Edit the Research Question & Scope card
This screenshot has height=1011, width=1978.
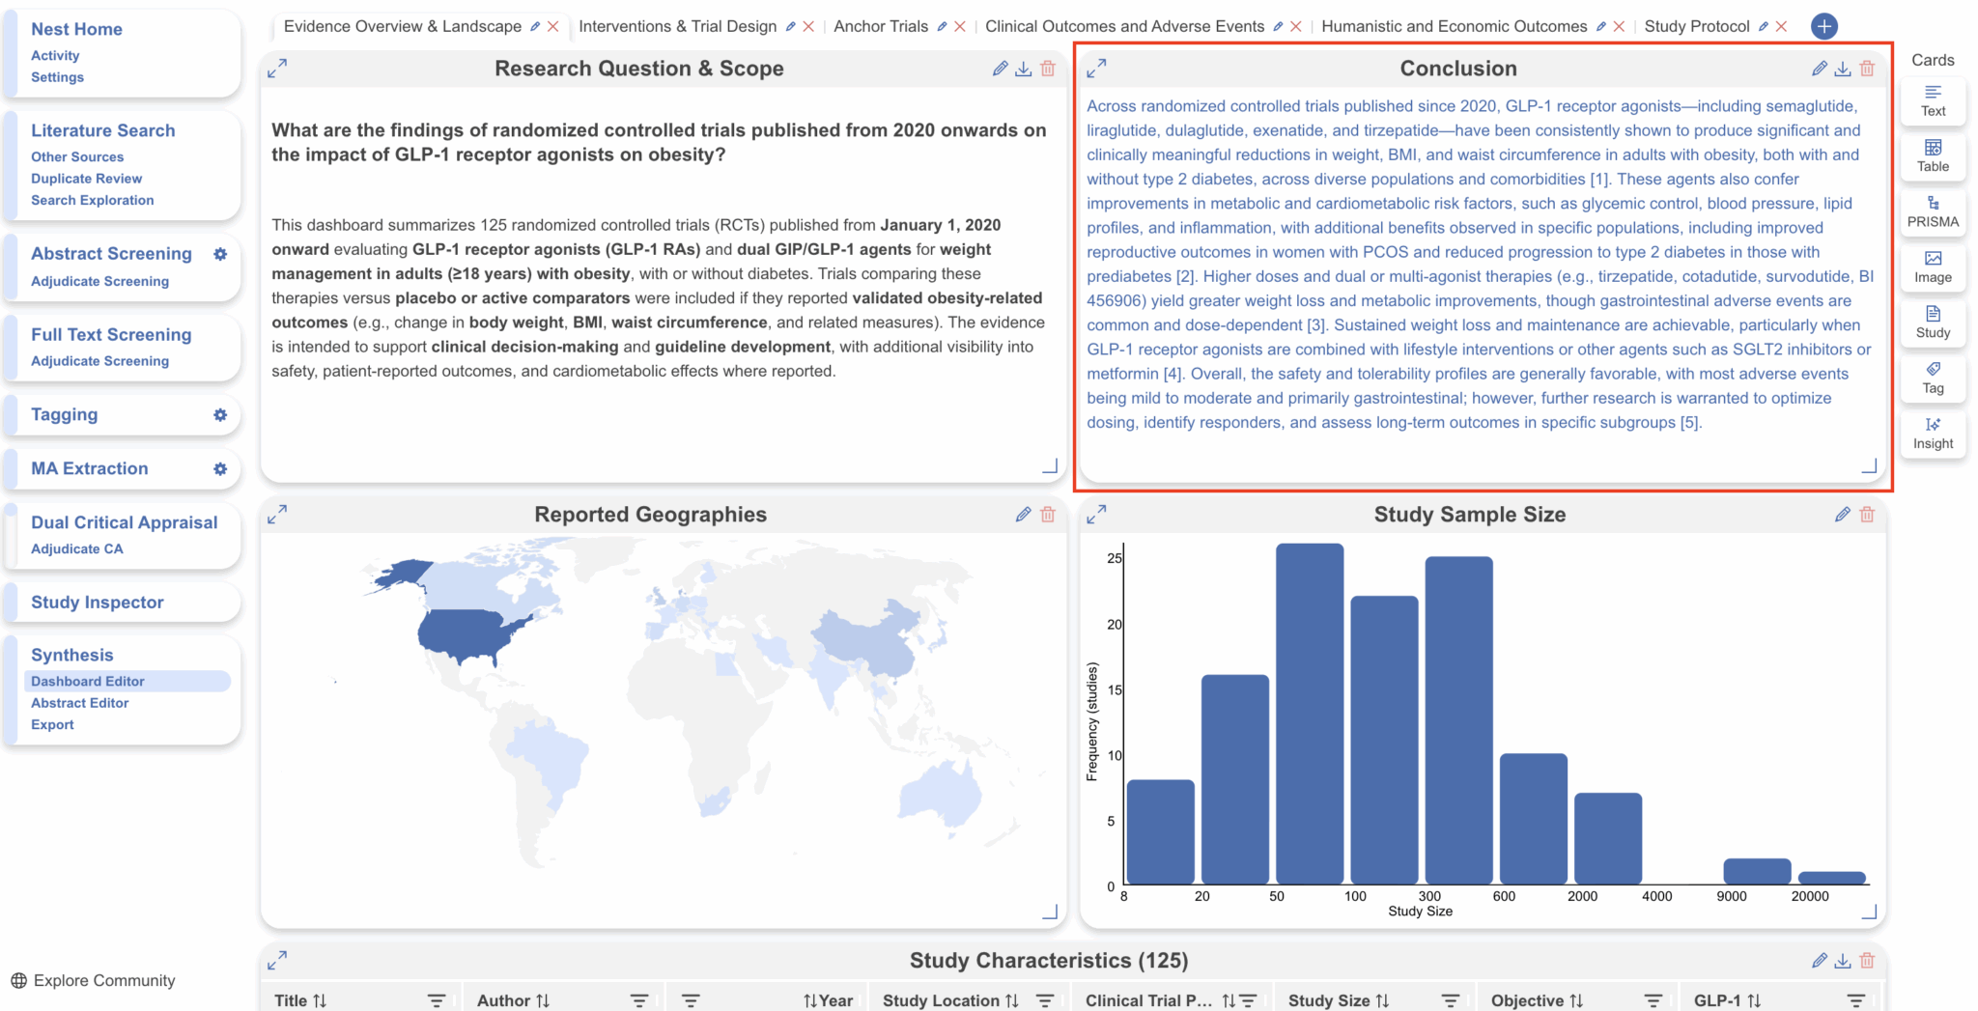pyautogui.click(x=1000, y=69)
